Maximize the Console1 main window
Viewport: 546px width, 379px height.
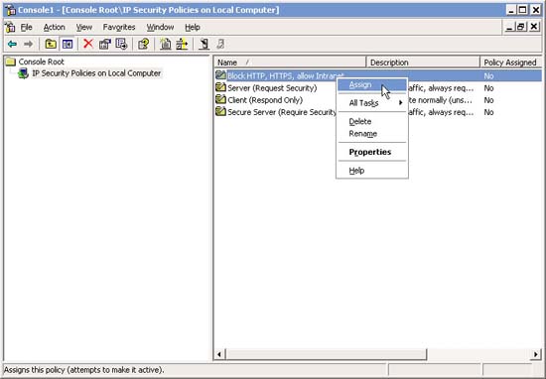[522, 10]
